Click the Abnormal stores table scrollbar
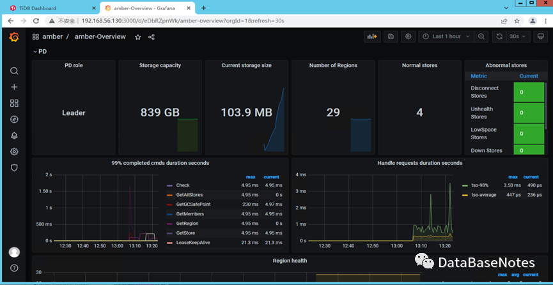Viewport: 553px width, 285px height. pyautogui.click(x=546, y=106)
